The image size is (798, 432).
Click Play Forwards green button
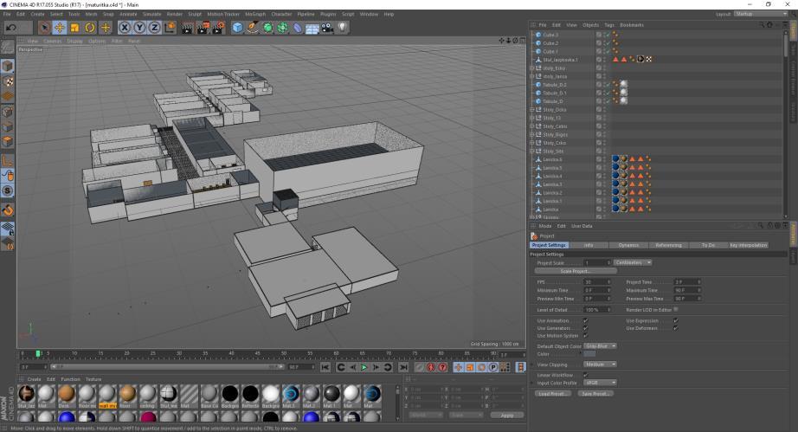[x=364, y=367]
